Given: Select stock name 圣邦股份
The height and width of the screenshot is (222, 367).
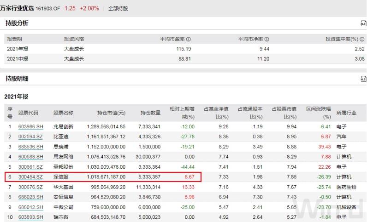Looking at the screenshot, I should pyautogui.click(x=64, y=167).
